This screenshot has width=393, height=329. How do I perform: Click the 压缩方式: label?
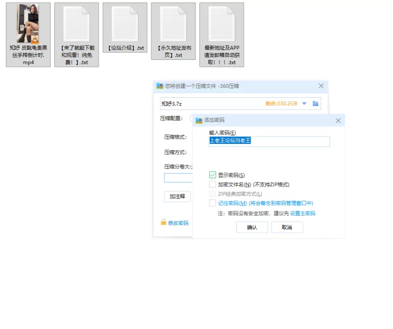[x=175, y=152]
